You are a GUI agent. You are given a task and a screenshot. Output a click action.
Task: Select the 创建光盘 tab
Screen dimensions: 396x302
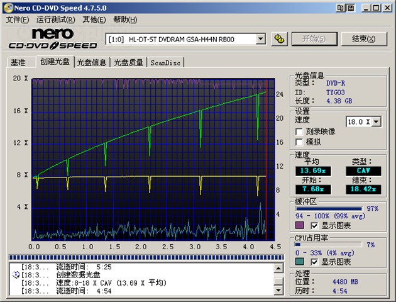tap(55, 62)
